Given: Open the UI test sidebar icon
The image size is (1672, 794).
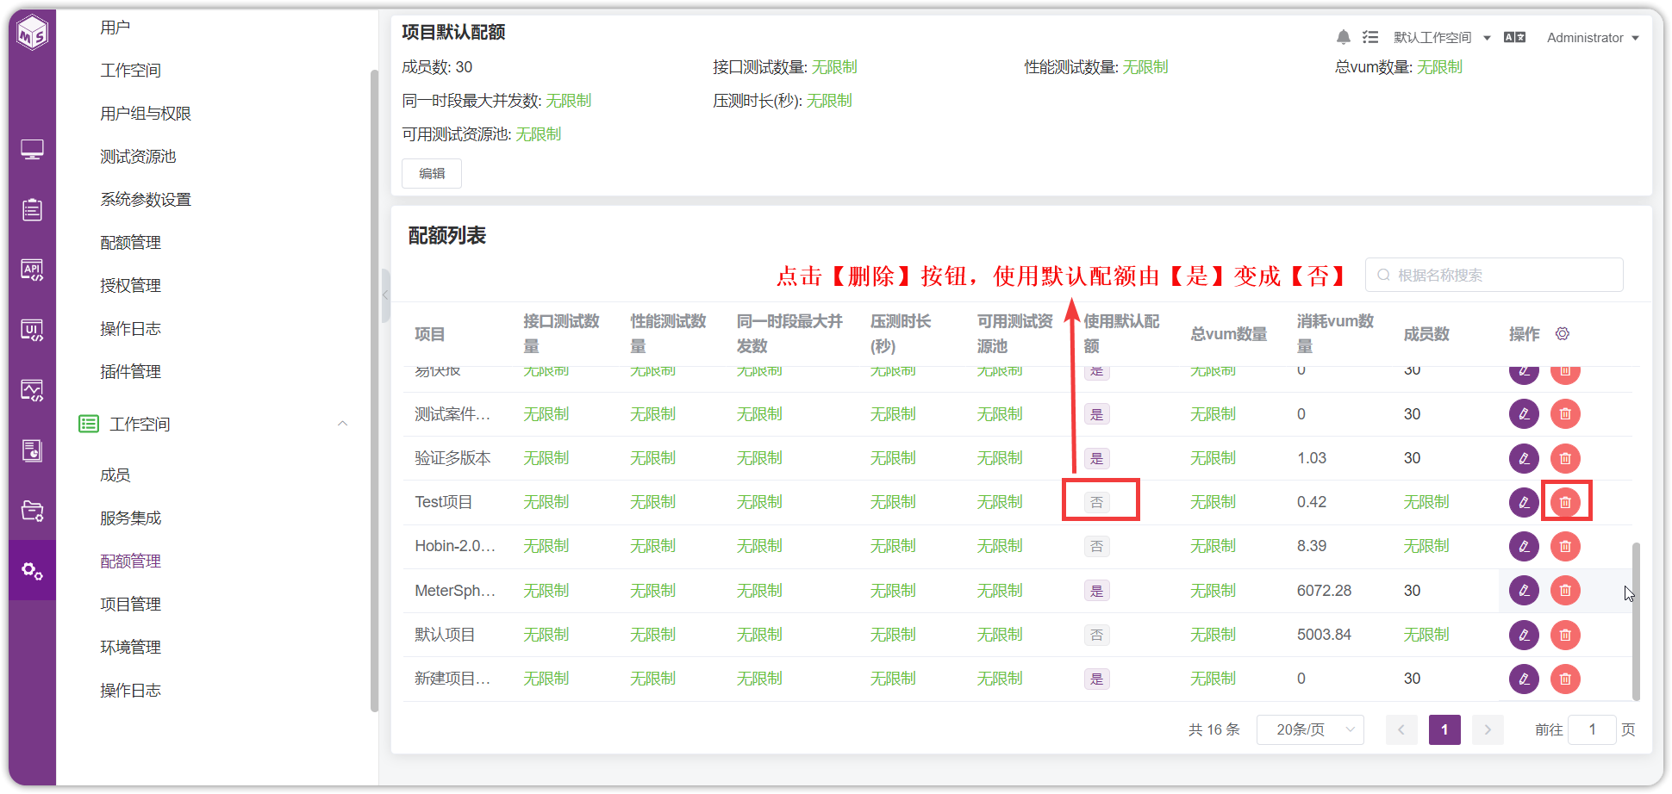Looking at the screenshot, I should coord(32,330).
